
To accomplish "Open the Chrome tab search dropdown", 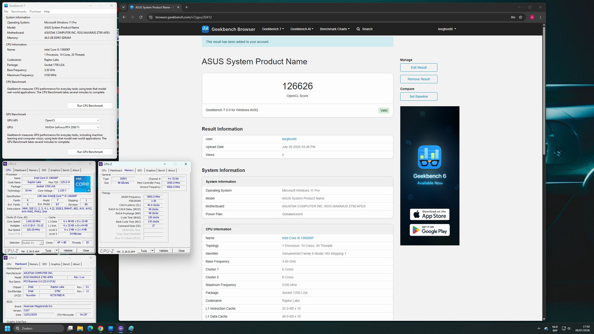I will 123,7.
